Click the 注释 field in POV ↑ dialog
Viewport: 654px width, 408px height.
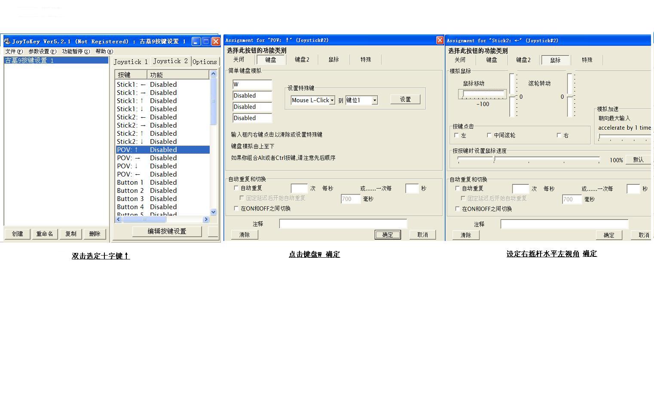343,224
